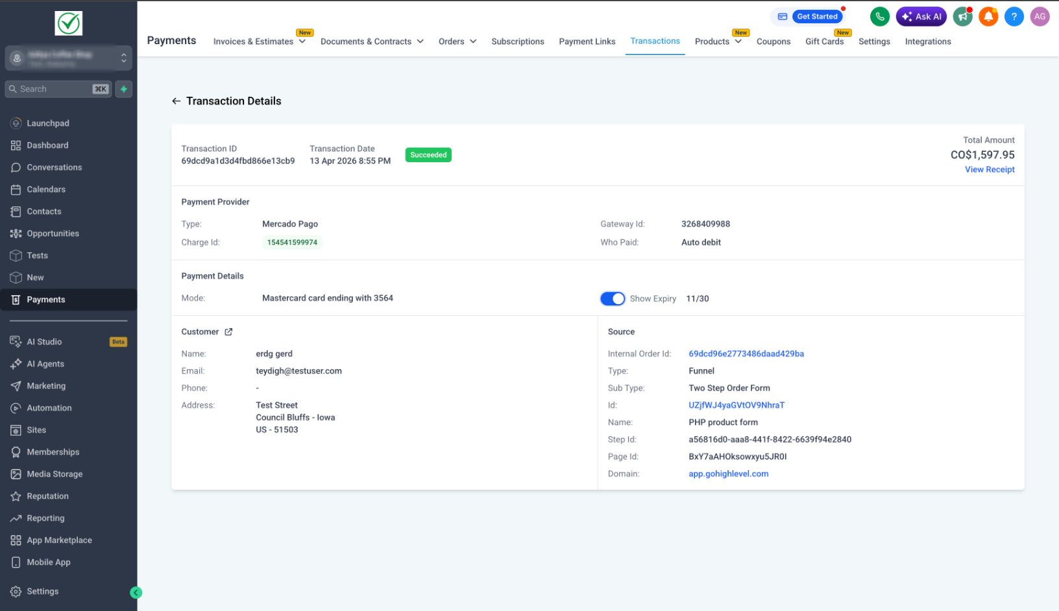The height and width of the screenshot is (611, 1059).
Task: Click the total amount CO$1,597.95
Action: pos(982,155)
